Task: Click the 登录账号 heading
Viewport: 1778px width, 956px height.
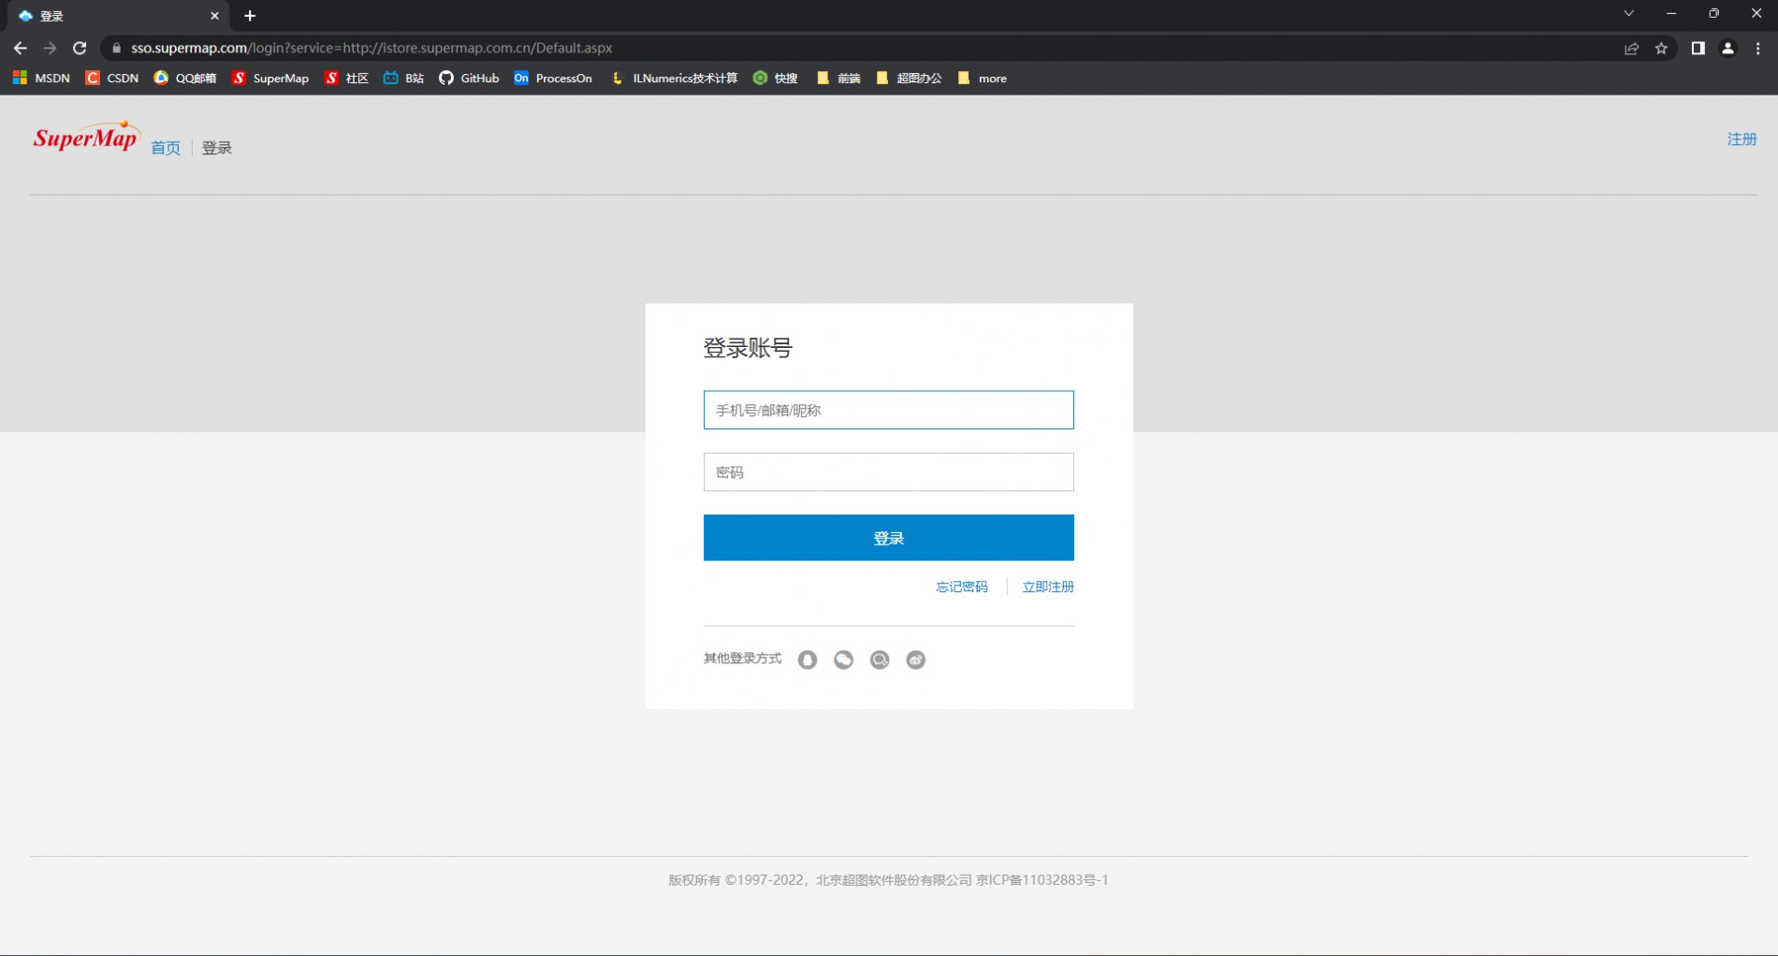Action: click(x=748, y=348)
